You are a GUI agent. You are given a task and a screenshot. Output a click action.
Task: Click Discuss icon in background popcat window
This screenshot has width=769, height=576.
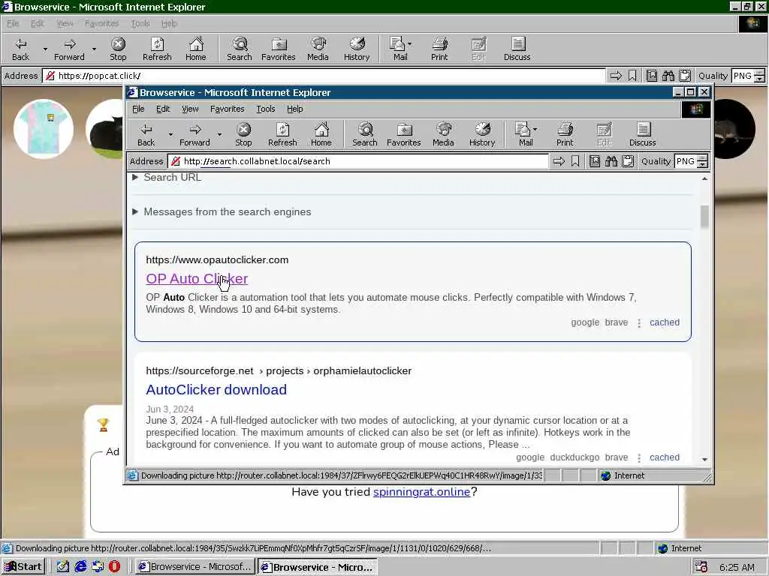click(x=517, y=49)
